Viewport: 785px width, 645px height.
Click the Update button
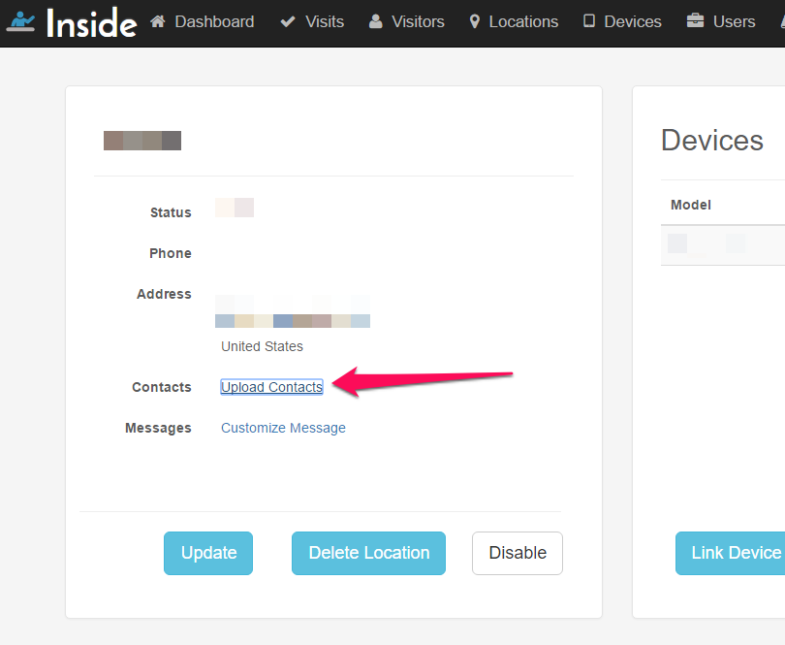tap(208, 553)
